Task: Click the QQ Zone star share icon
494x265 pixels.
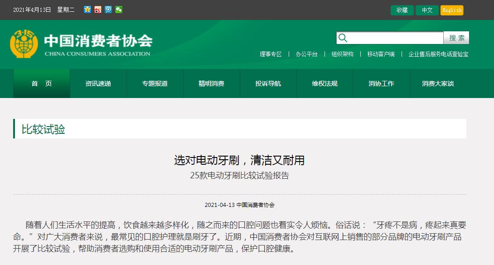Action: pyautogui.click(x=87, y=10)
